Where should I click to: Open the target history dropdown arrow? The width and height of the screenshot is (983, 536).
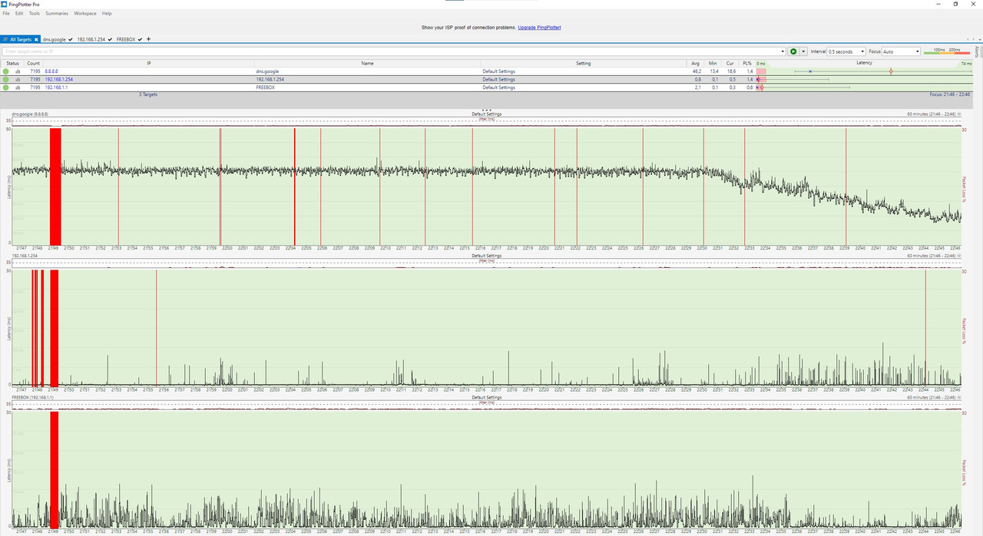(x=783, y=51)
